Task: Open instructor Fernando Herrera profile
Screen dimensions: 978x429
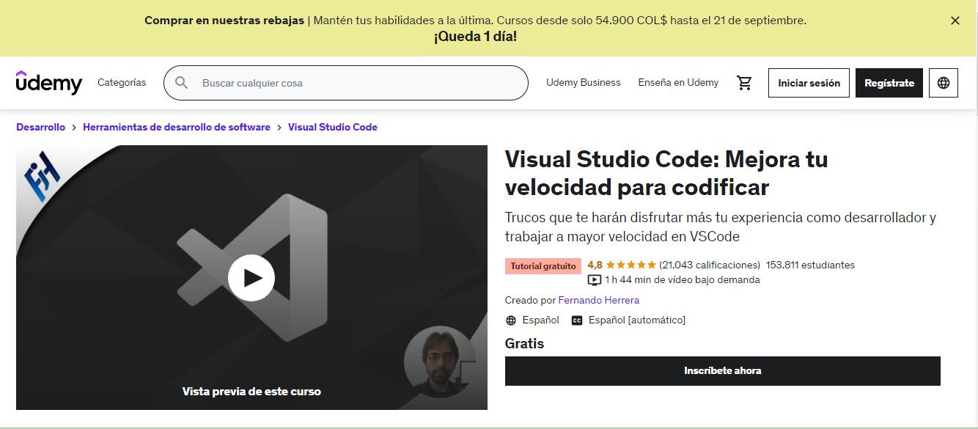Action: [599, 300]
